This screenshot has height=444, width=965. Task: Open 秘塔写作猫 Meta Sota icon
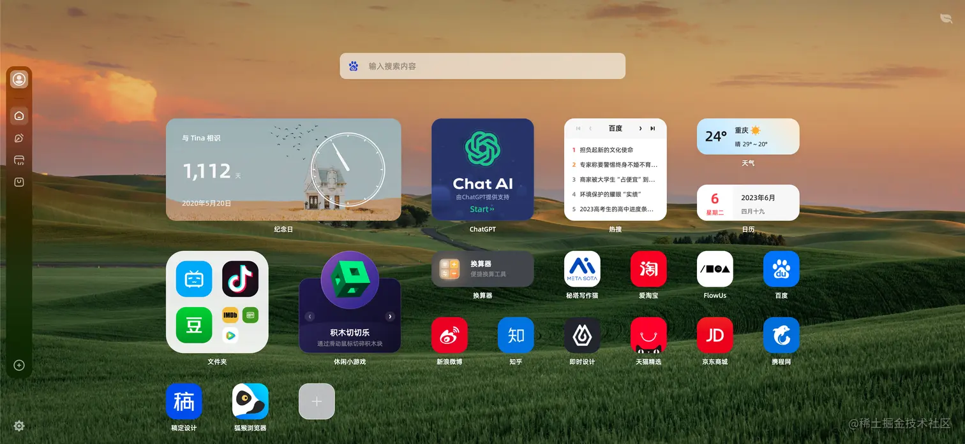click(582, 269)
